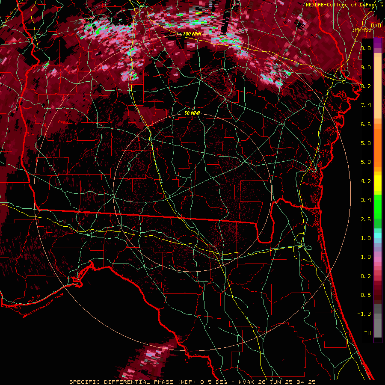Click the 5.8 value on the KDP scale
Screen dimensions: 385x385
point(366,143)
